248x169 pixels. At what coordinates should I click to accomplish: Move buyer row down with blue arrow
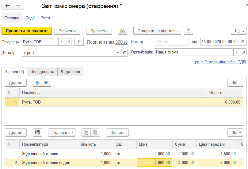tap(46, 83)
